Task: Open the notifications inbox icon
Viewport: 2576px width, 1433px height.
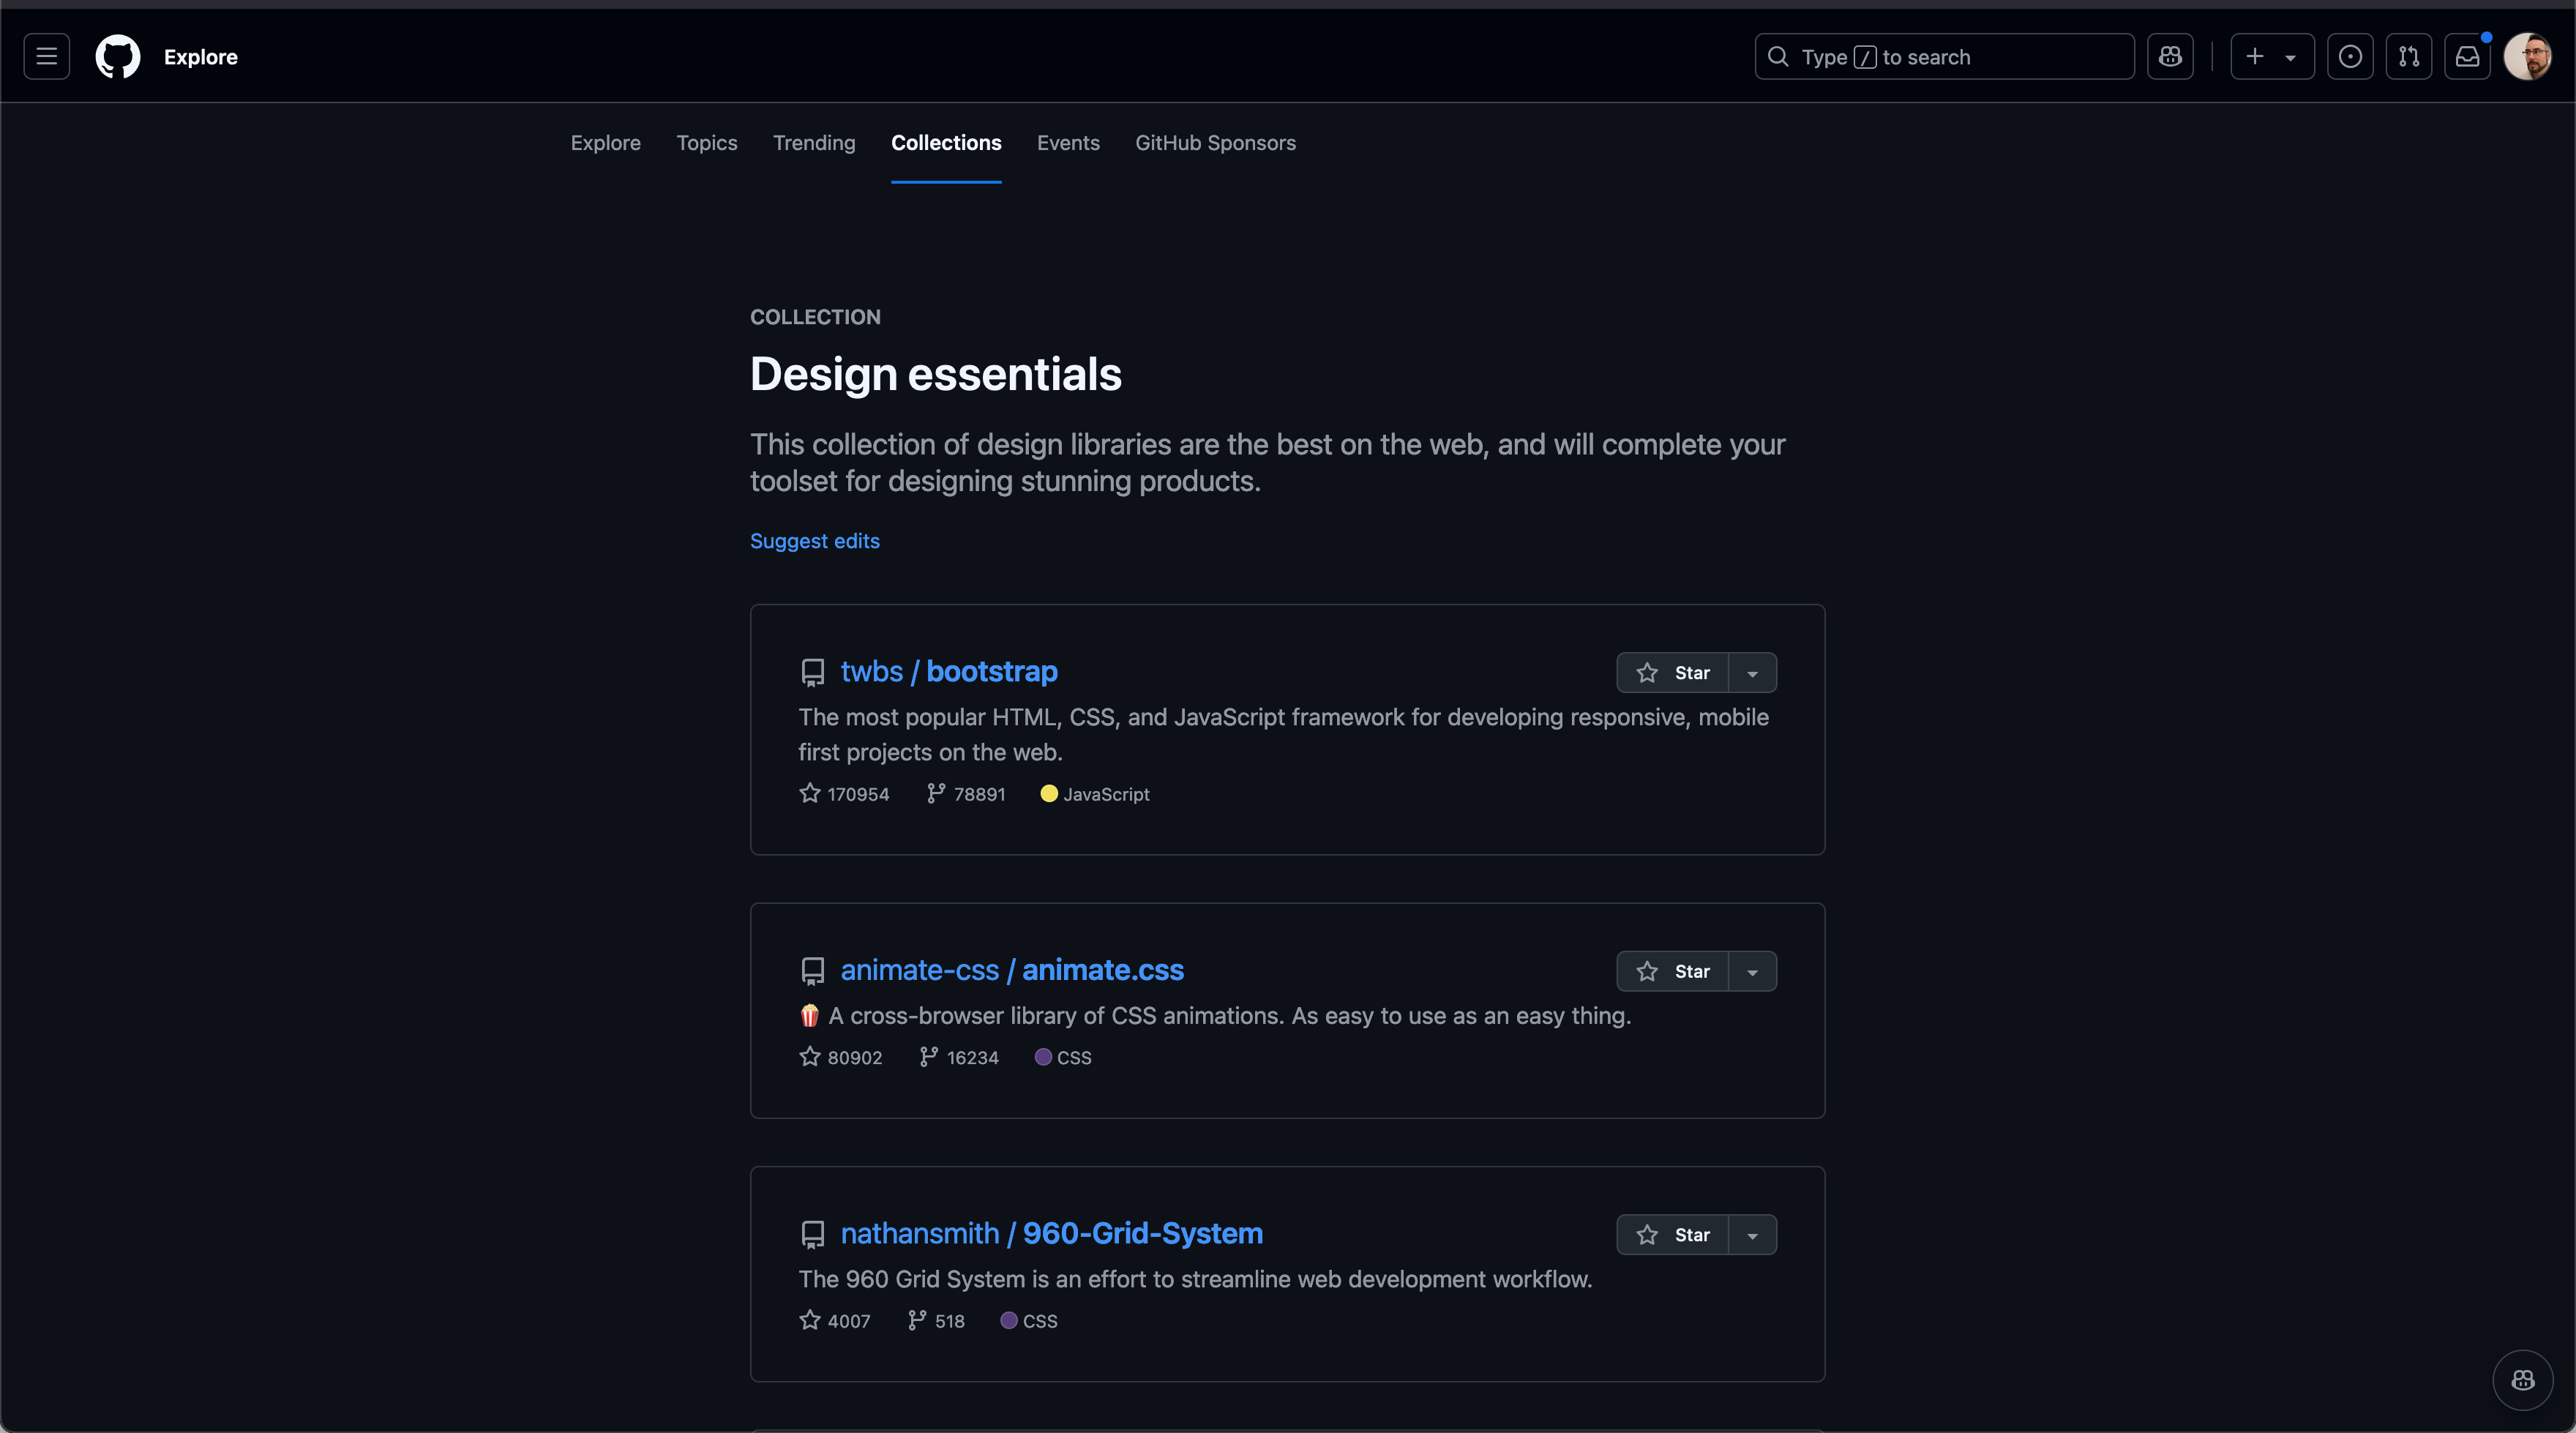Action: click(x=2467, y=56)
